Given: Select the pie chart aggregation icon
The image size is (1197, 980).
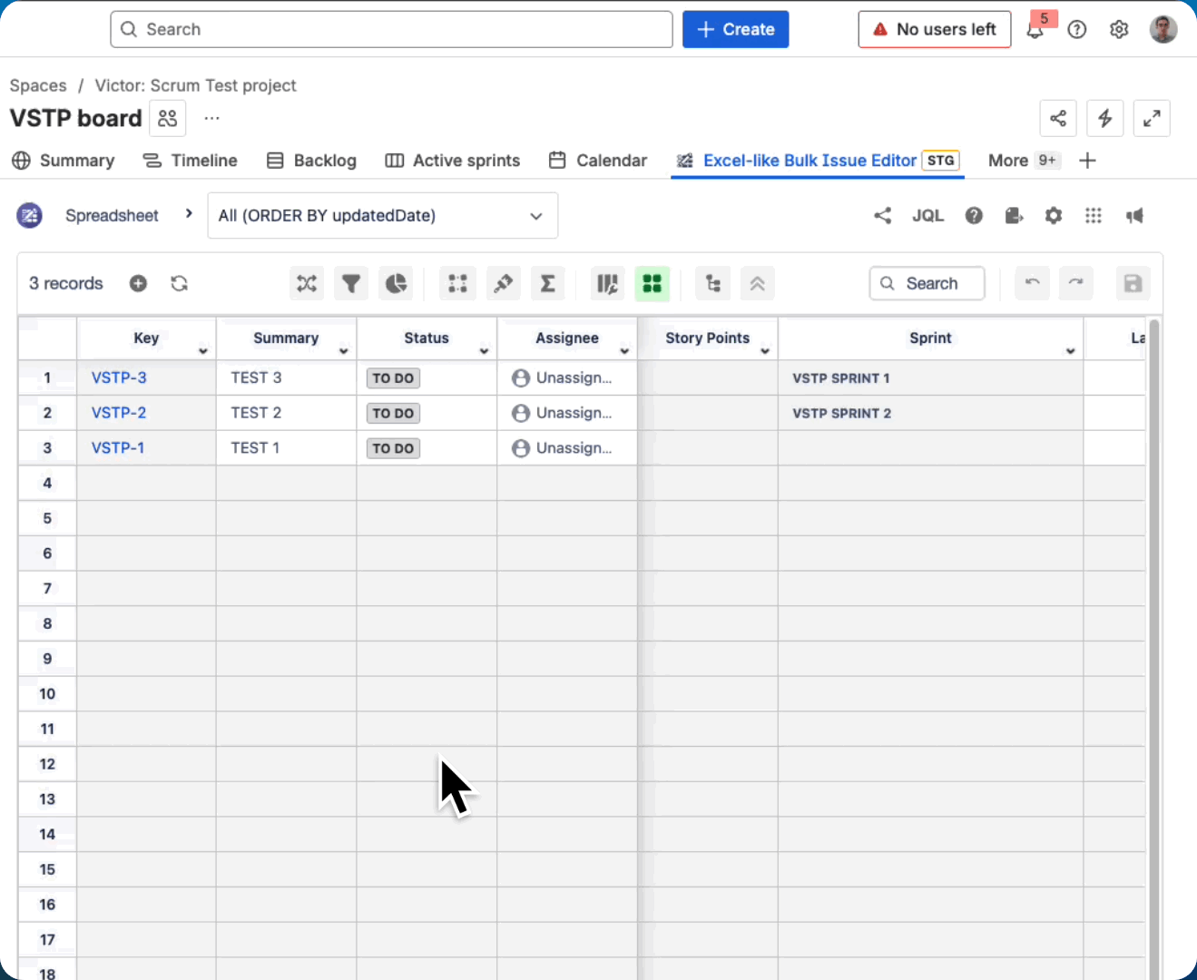Looking at the screenshot, I should [396, 283].
